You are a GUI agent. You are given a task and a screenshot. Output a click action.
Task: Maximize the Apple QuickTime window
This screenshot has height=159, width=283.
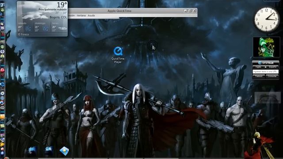pos(190,11)
